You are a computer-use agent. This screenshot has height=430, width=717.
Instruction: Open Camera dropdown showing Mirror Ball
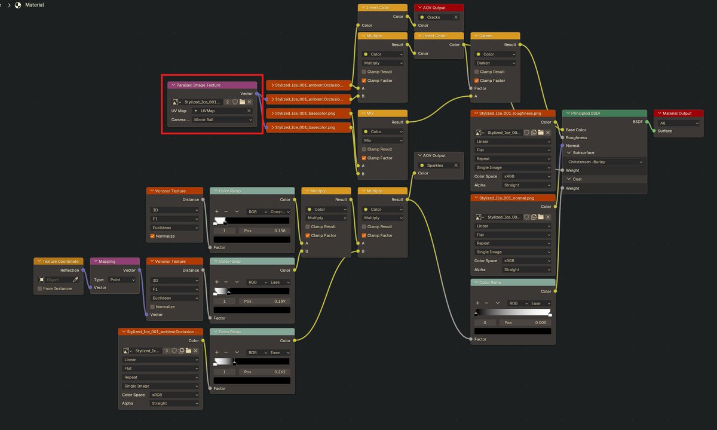[x=222, y=119]
